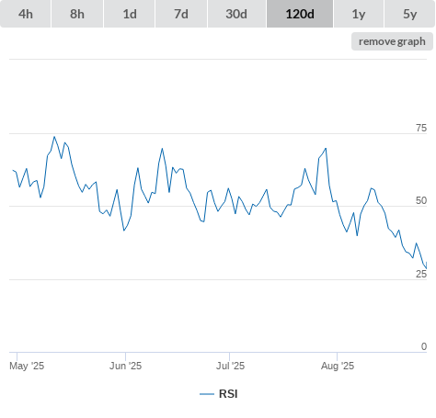Click the Aug '25 axis label
This screenshot has height=418, width=436.
click(x=338, y=366)
